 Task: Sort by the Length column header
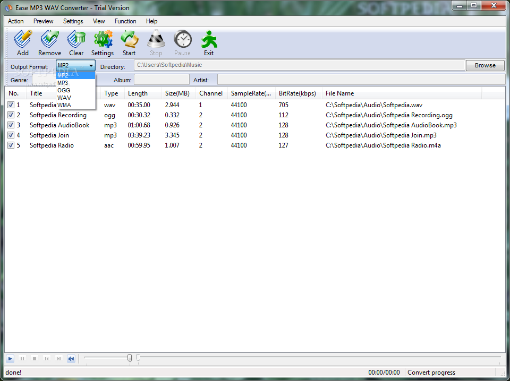(x=143, y=93)
